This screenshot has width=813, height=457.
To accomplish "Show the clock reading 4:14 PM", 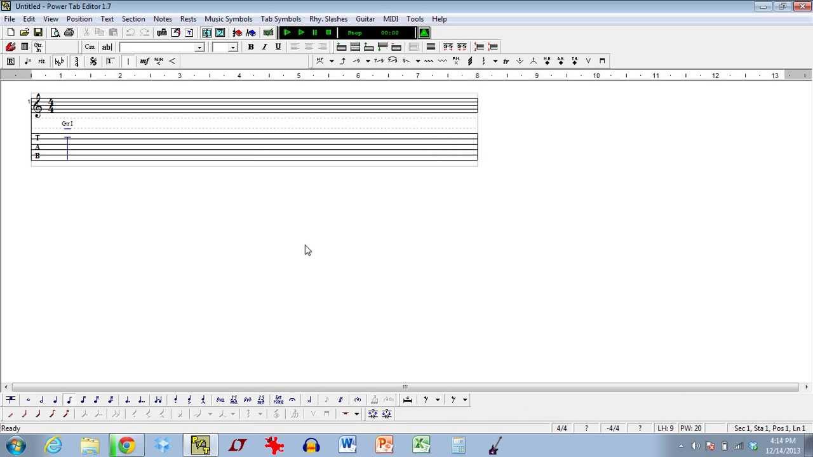I will pyautogui.click(x=783, y=441).
